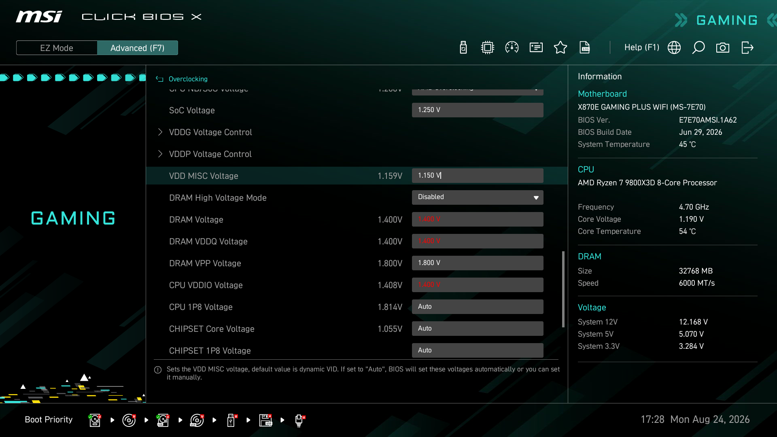This screenshot has width=777, height=437.
Task: Select the CHIPSET 1P8 Voltage label
Action: pos(210,351)
